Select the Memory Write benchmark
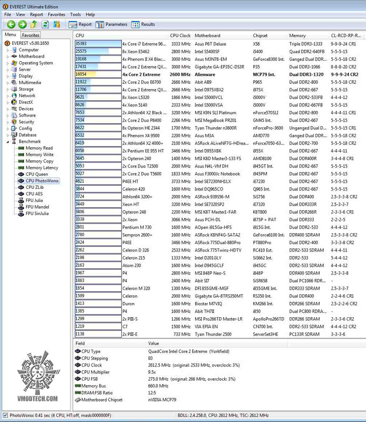366x422 pixels. [36, 154]
